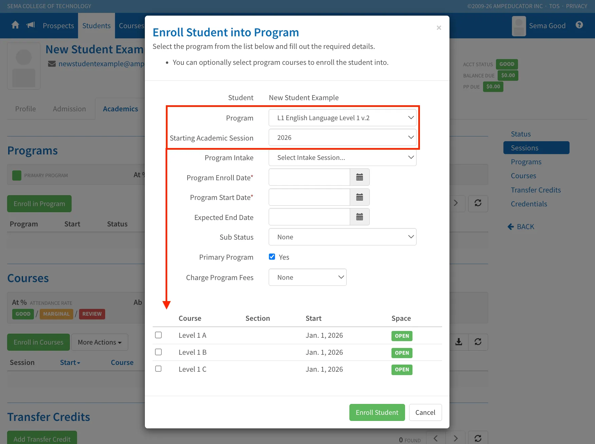The image size is (595, 444).
Task: Go to the home icon in navbar
Action: click(x=15, y=25)
